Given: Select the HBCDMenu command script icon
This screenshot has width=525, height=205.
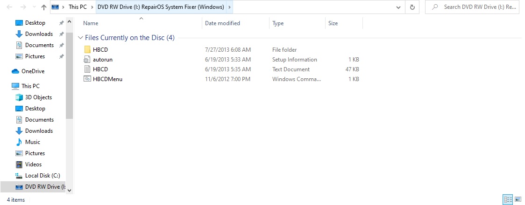Looking at the screenshot, I should (87, 79).
